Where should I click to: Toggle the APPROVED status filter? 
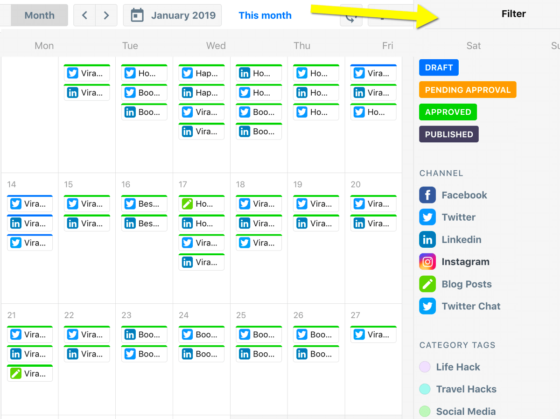(x=448, y=112)
